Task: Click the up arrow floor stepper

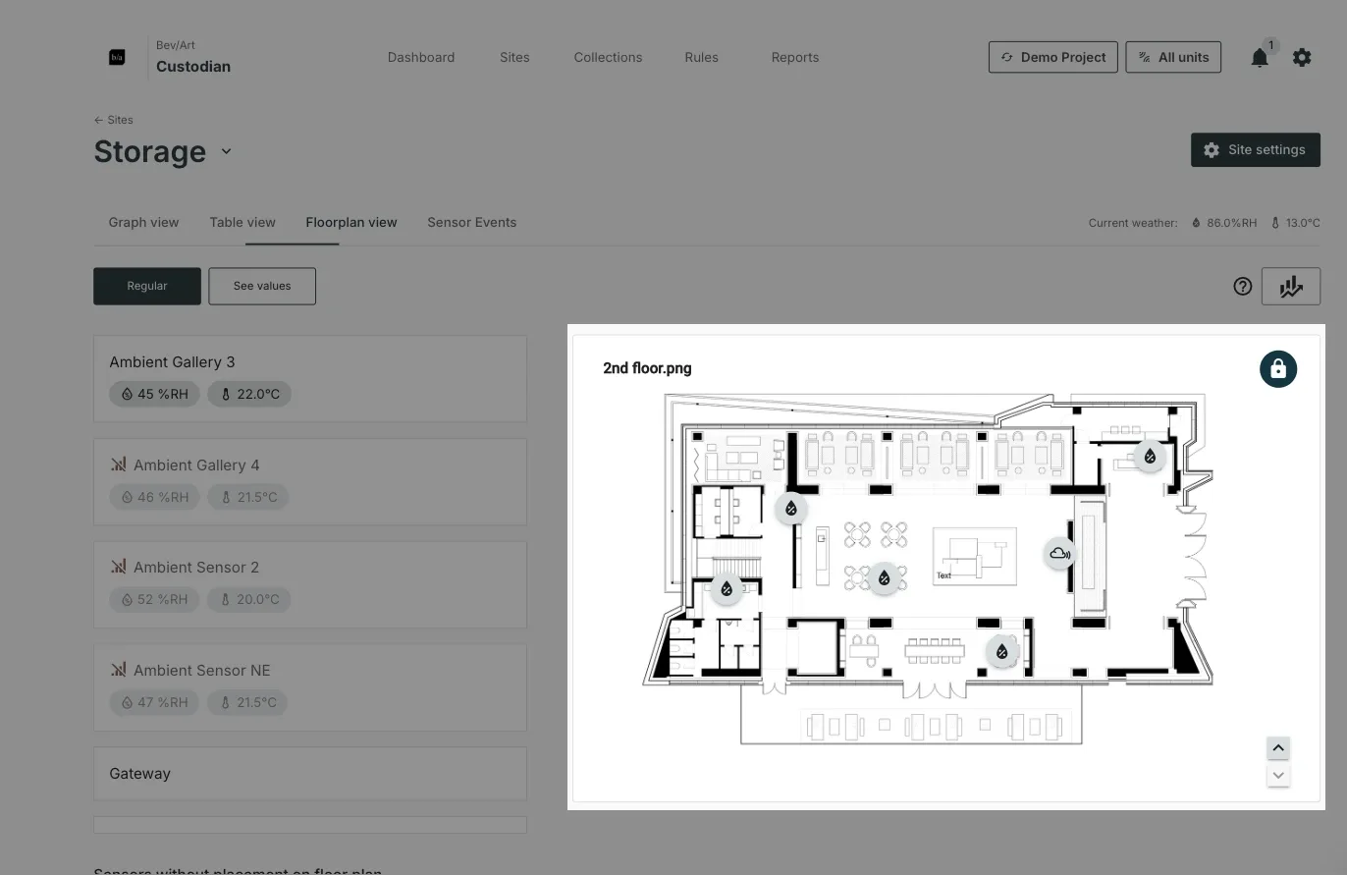Action: point(1278,748)
